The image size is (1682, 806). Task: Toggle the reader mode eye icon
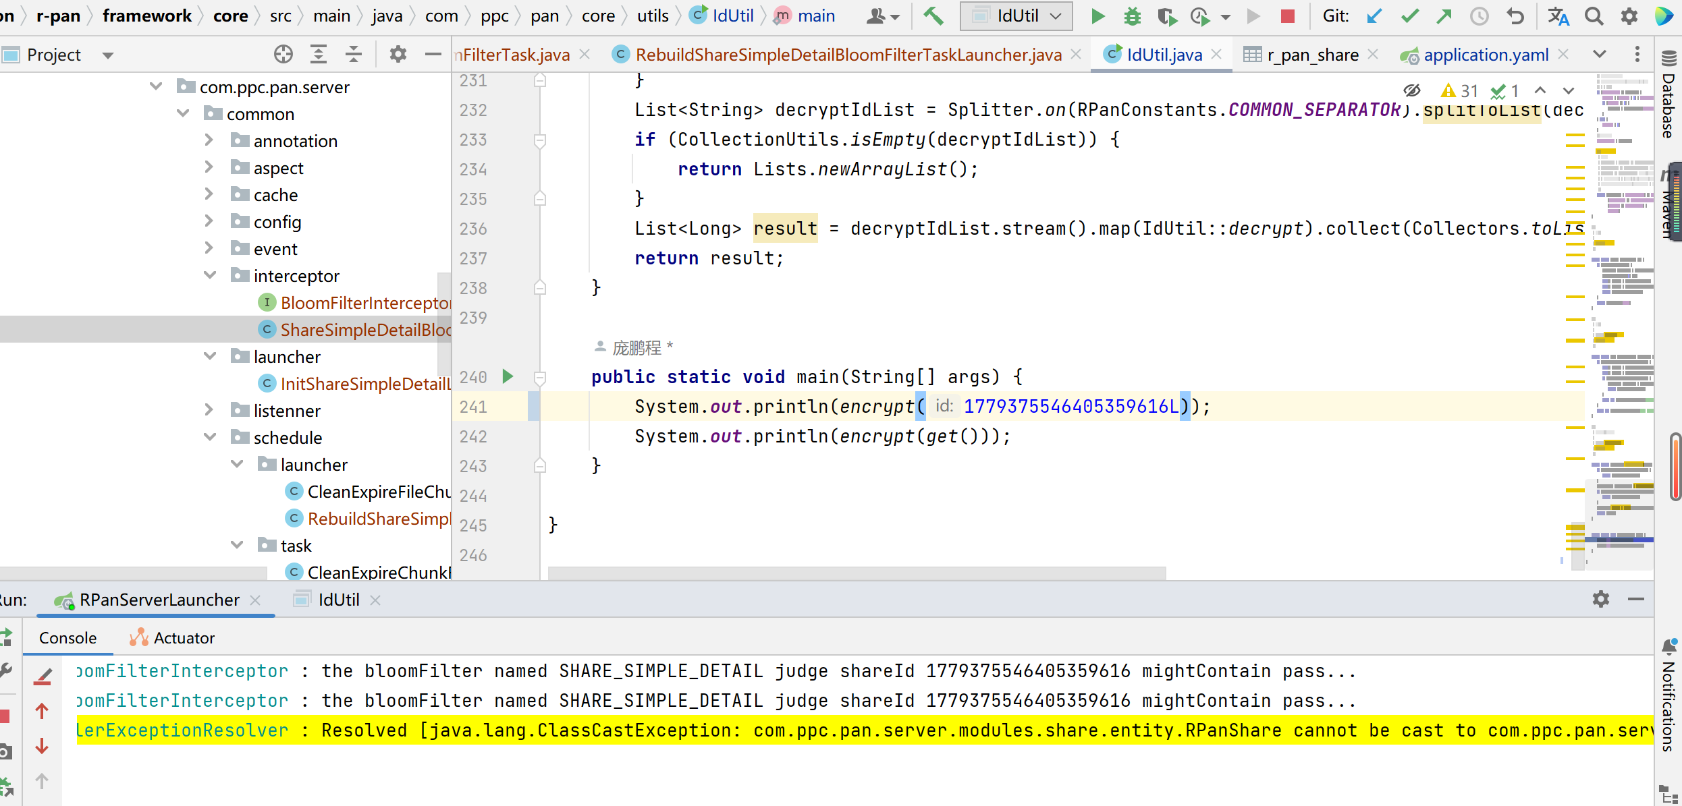(1411, 90)
